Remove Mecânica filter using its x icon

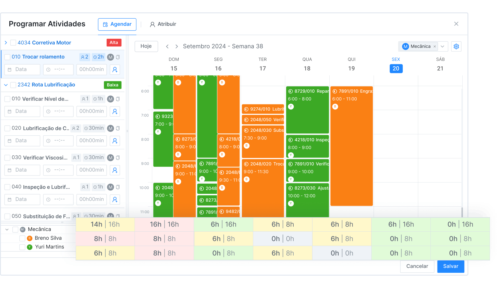point(434,46)
